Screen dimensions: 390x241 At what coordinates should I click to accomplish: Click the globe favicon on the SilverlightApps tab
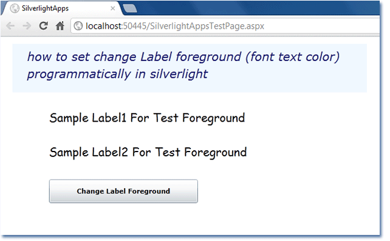click(15, 9)
